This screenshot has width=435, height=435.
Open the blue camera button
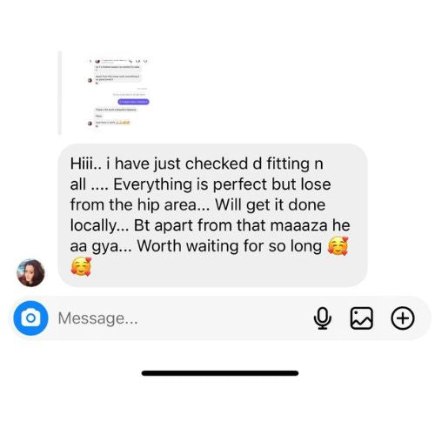[30, 318]
